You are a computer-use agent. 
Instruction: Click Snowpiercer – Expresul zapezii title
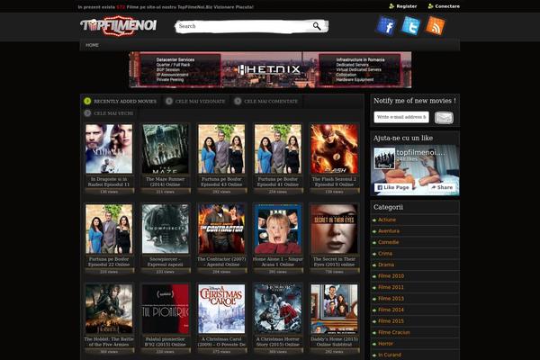pyautogui.click(x=166, y=262)
